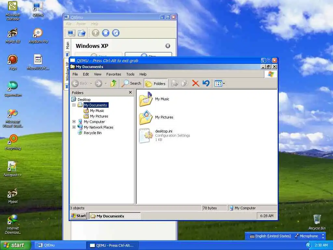Open the Everything desktop icon

13,143
